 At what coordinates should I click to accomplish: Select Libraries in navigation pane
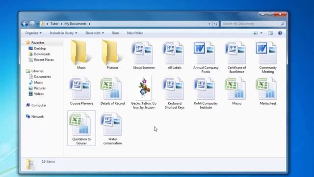[x=37, y=71]
